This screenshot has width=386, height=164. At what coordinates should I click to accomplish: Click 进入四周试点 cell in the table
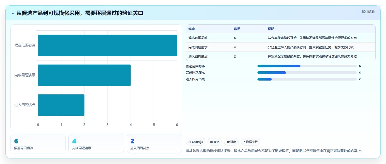[x=198, y=57]
